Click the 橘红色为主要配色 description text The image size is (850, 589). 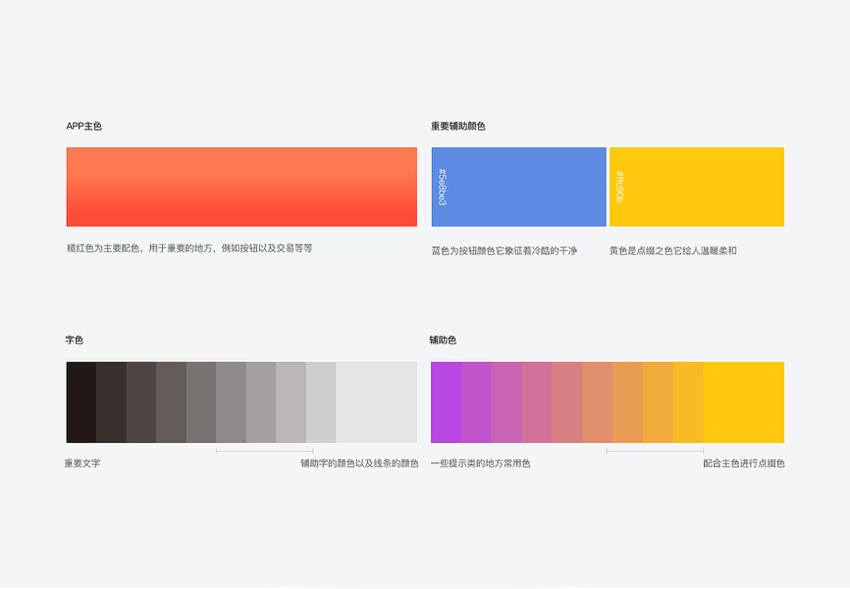189,248
